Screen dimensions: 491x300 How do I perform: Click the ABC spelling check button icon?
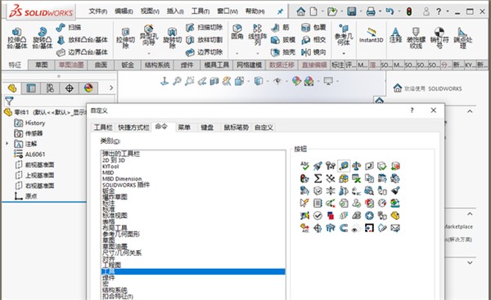click(304, 166)
